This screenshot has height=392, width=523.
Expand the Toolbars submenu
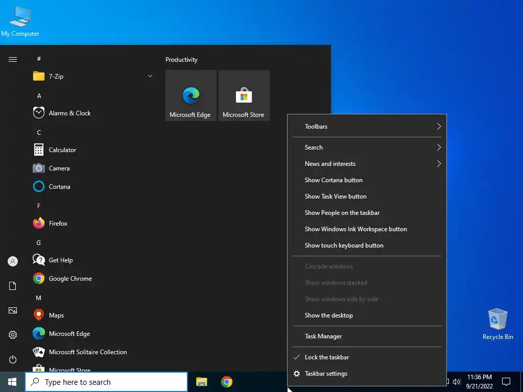[367, 127]
